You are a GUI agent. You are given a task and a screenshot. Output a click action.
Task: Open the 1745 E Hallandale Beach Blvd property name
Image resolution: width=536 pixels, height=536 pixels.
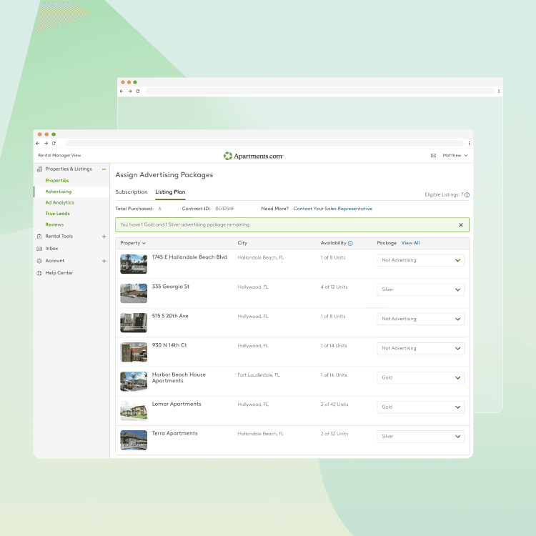189,257
